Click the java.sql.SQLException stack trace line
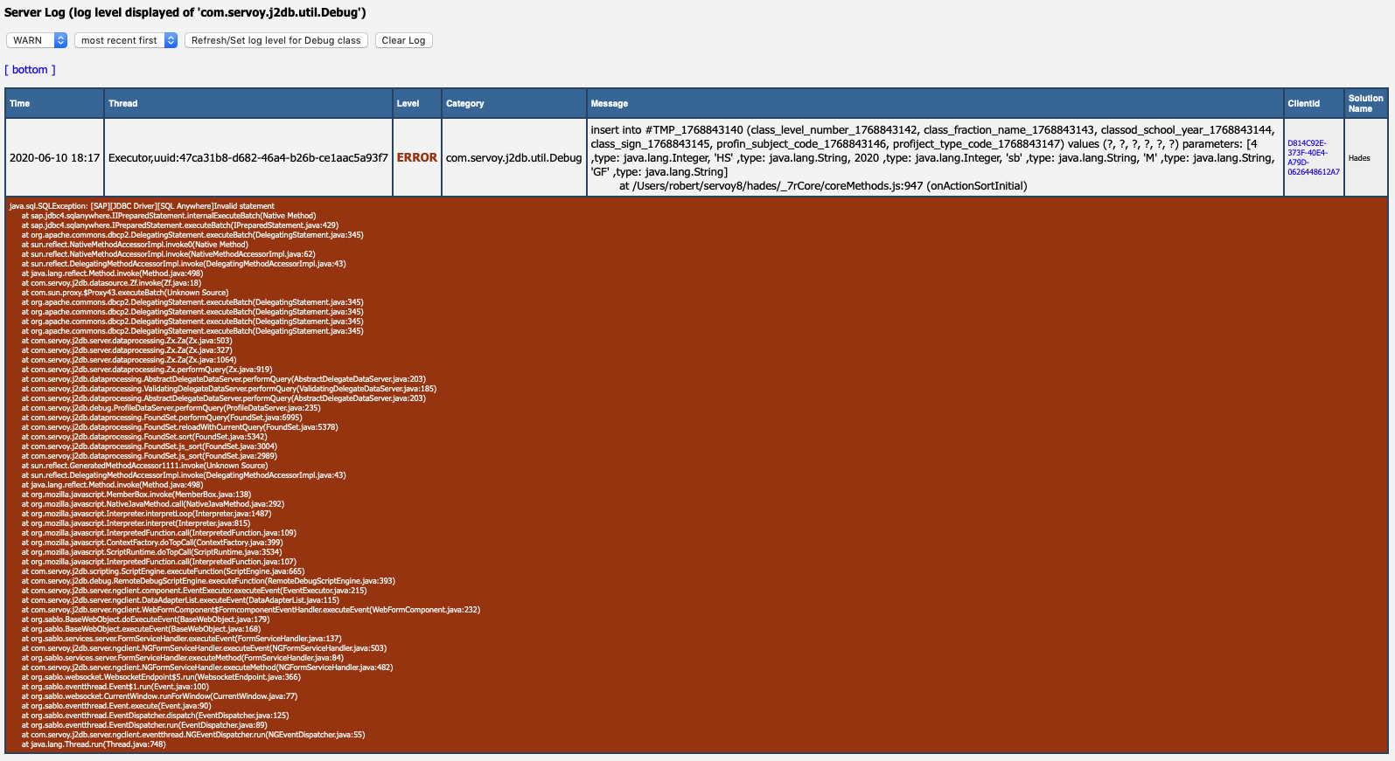 point(142,206)
